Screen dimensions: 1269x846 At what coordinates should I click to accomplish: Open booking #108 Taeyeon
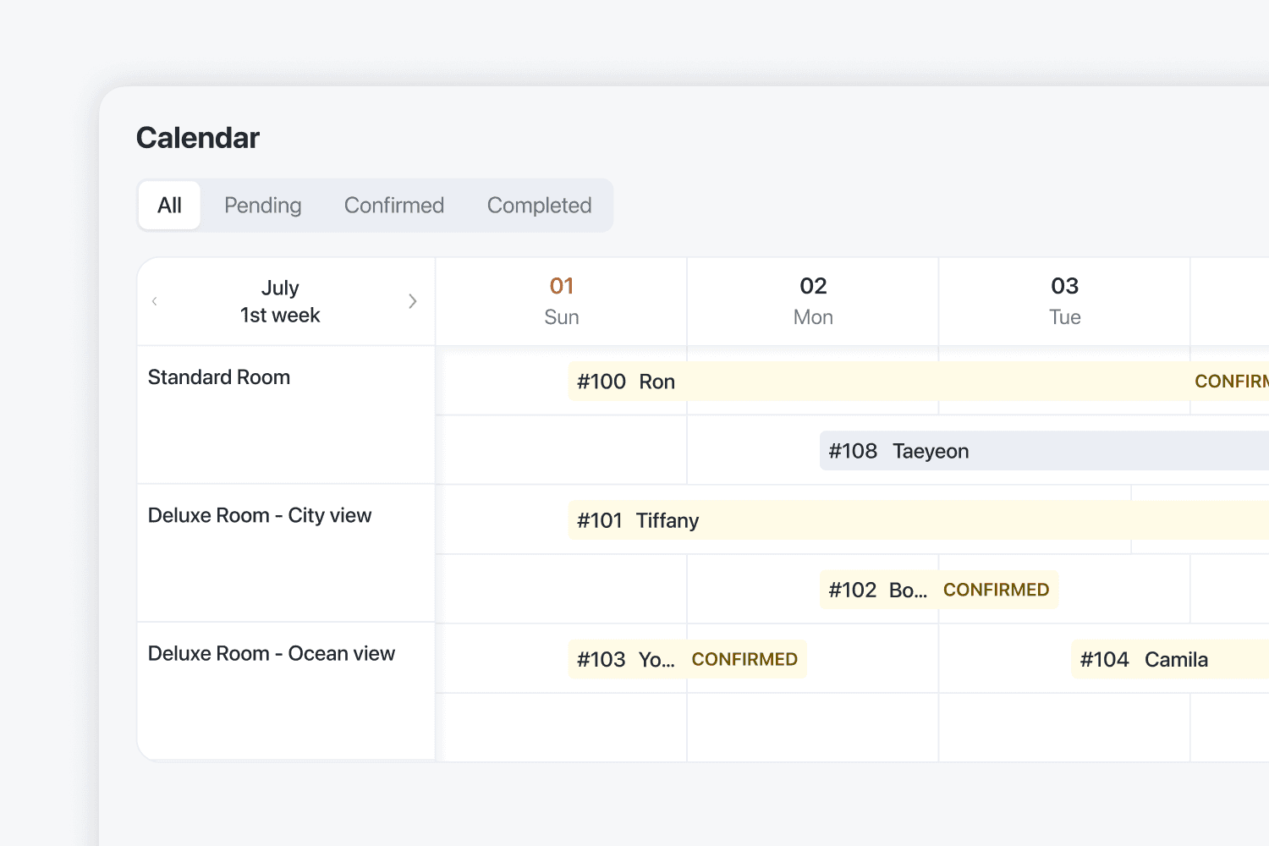coord(1045,451)
